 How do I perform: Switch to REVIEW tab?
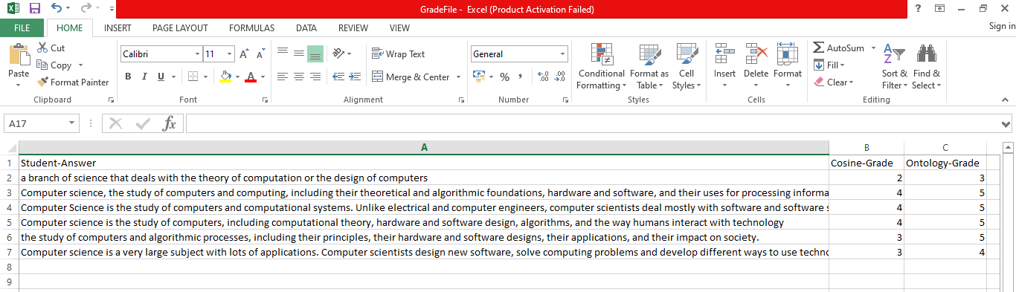[353, 27]
